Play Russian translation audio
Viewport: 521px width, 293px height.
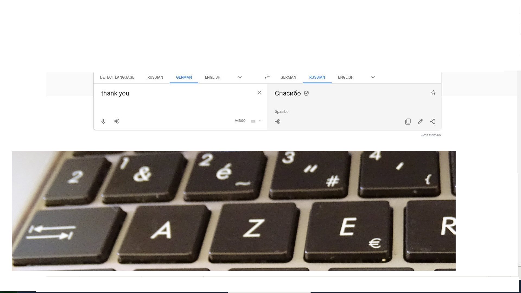[278, 122]
